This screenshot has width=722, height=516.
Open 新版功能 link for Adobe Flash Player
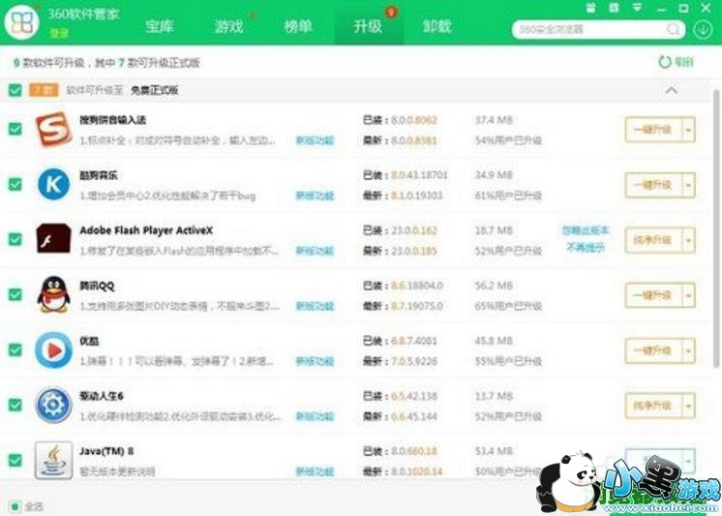click(315, 251)
